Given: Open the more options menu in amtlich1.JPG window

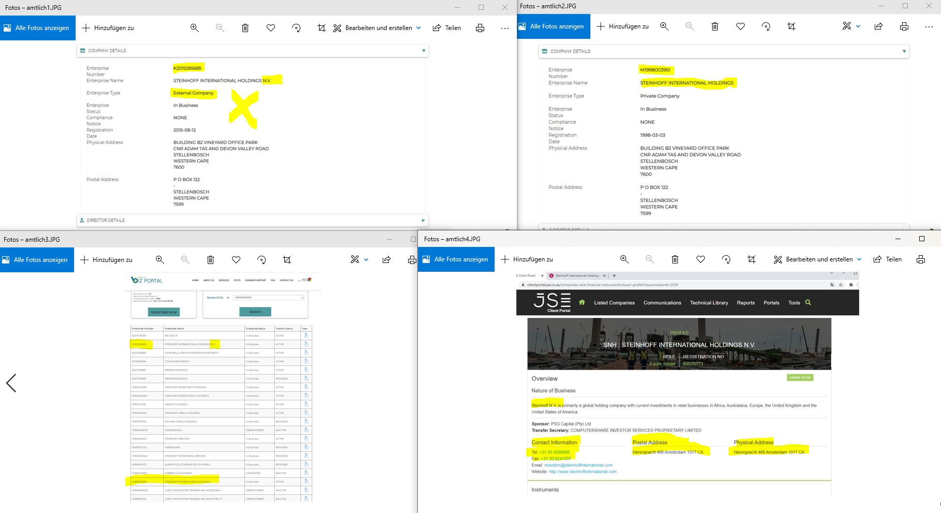Looking at the screenshot, I should click(x=505, y=28).
